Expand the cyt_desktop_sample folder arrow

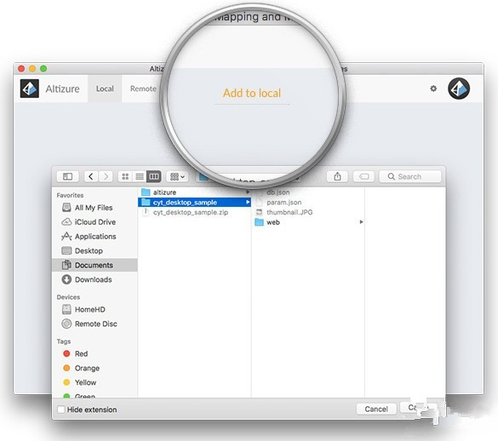pos(248,203)
